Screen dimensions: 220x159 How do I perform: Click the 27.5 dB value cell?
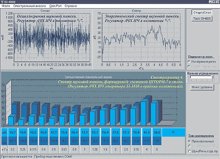(x=116, y=132)
